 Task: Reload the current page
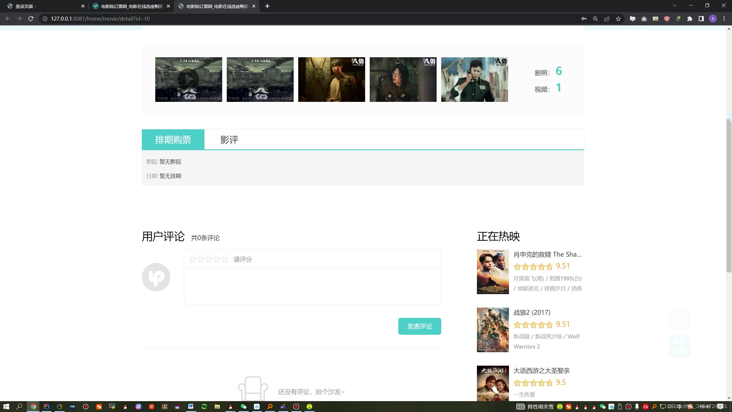(x=31, y=19)
